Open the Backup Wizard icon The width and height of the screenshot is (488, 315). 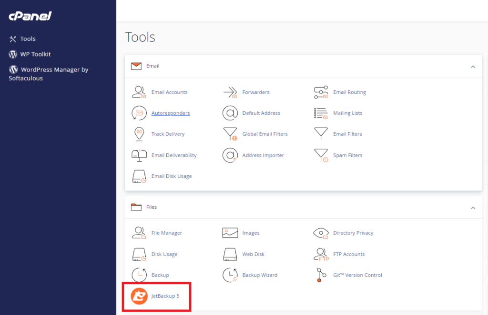[230, 275]
